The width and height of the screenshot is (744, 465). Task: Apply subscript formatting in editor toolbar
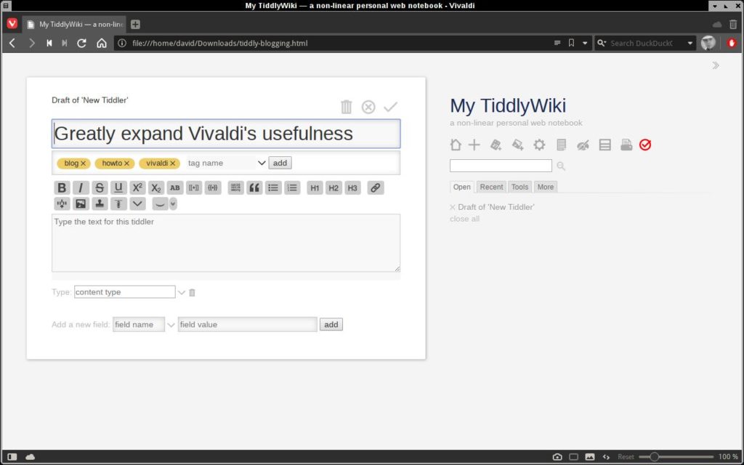point(156,188)
